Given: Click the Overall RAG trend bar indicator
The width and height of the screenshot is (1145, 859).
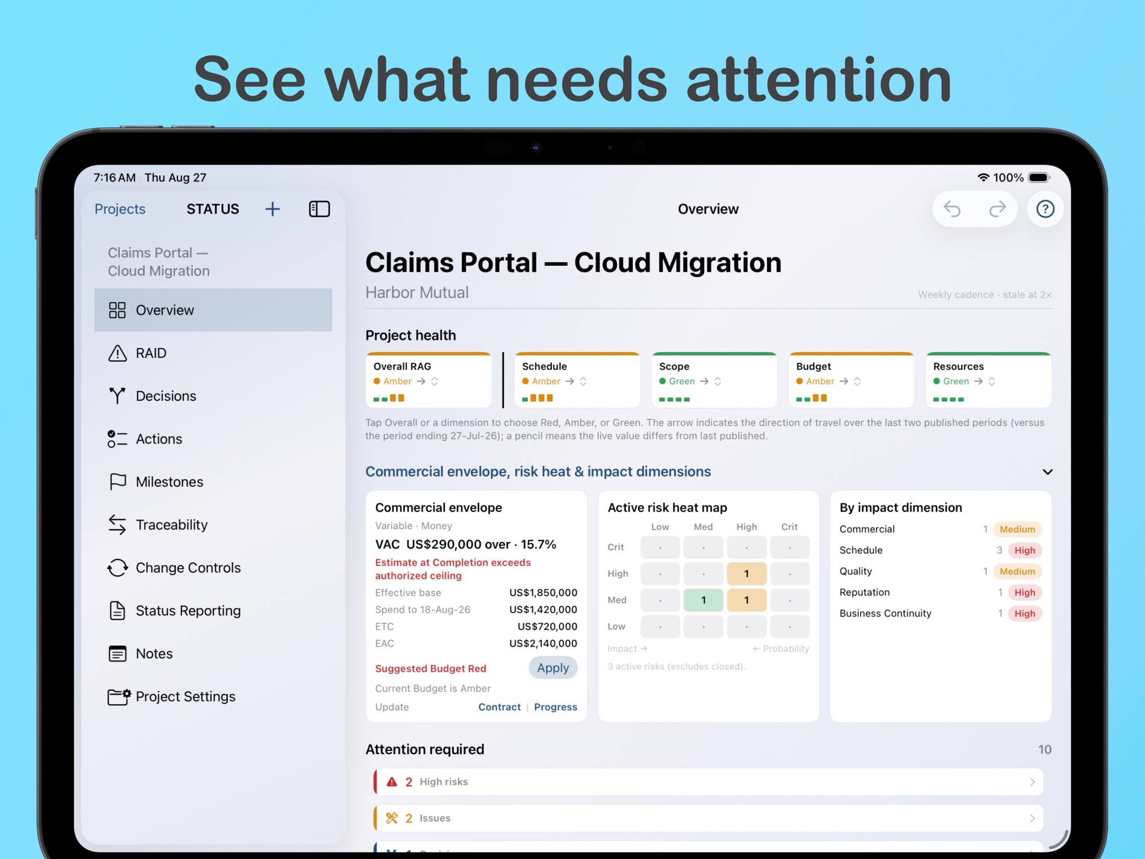Looking at the screenshot, I should 389,398.
